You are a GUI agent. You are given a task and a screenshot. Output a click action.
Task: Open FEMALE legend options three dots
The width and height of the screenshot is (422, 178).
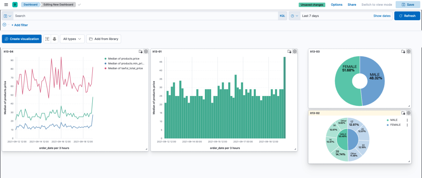[x=407, y=125]
